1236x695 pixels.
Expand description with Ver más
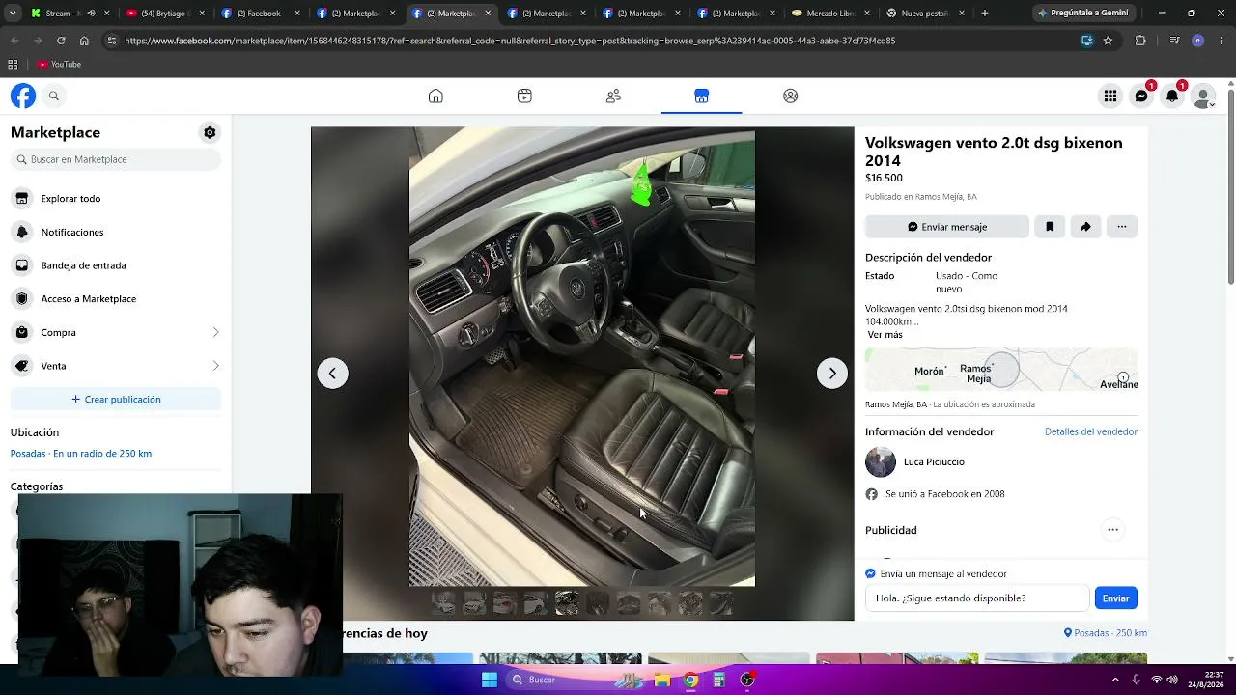(x=885, y=335)
